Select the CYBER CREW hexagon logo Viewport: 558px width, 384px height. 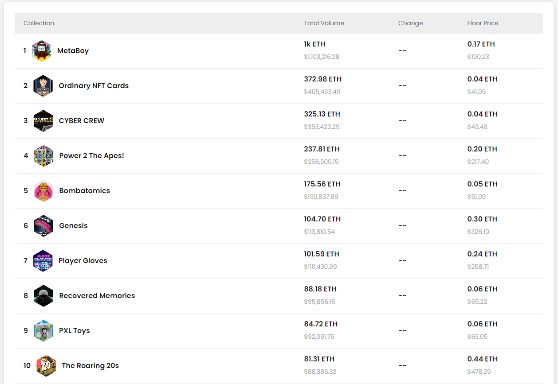tap(43, 121)
